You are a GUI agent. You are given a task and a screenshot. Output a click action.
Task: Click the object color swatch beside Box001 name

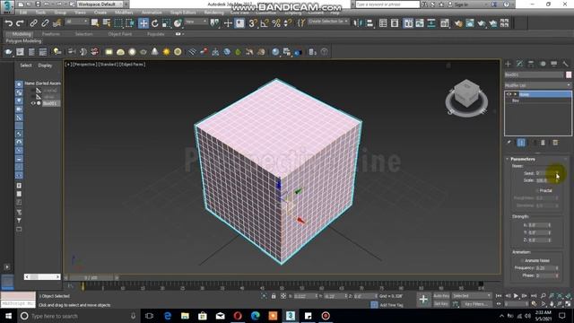click(x=569, y=74)
